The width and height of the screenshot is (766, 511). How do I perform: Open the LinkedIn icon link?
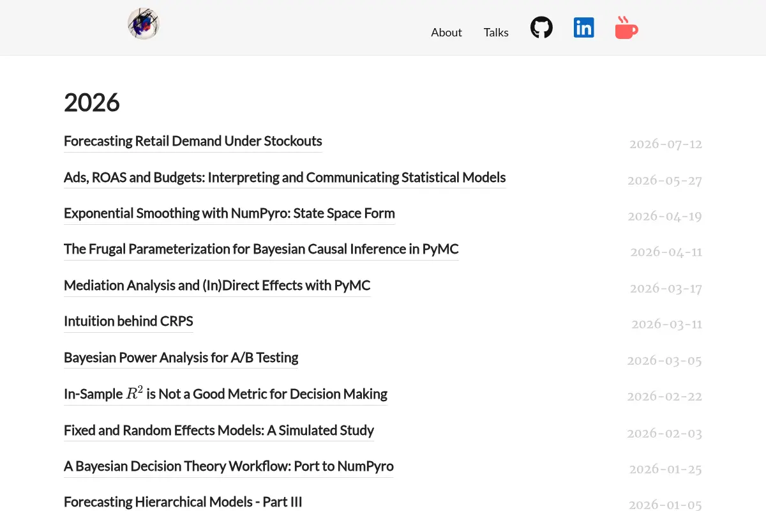[583, 27]
